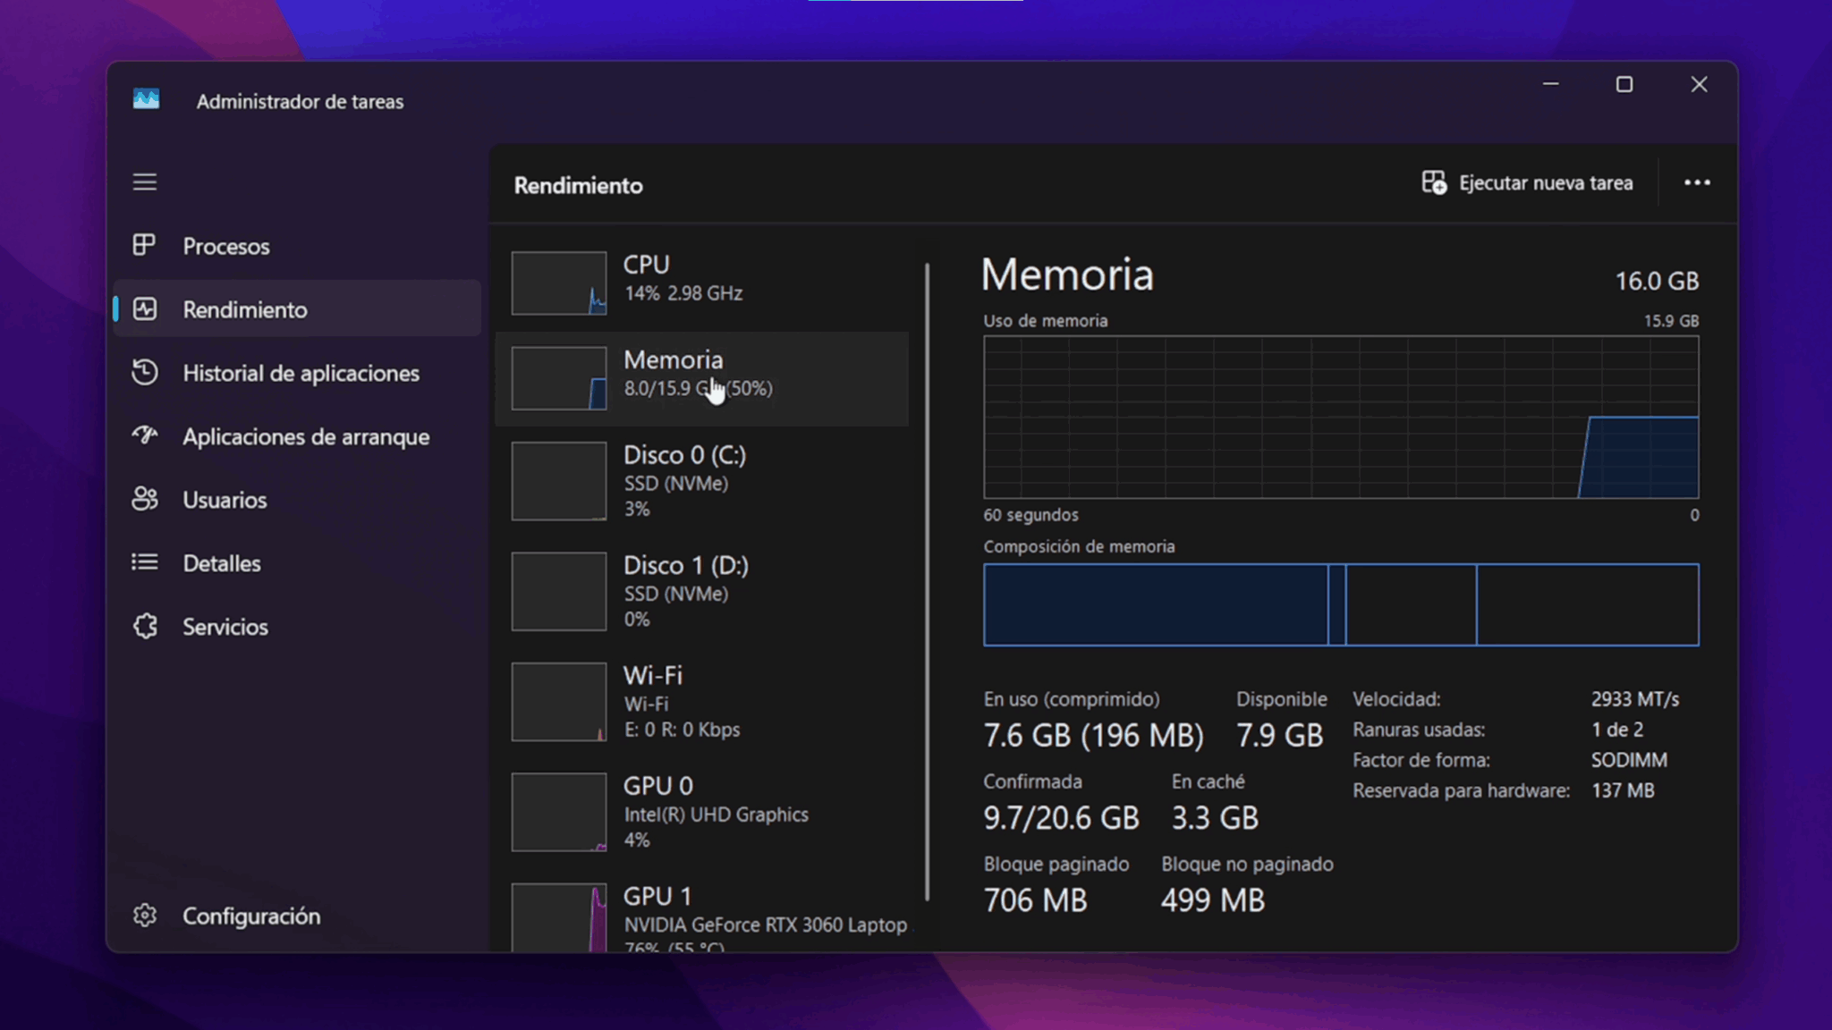Open the Detalles list icon
The height and width of the screenshot is (1030, 1832).
click(x=144, y=562)
